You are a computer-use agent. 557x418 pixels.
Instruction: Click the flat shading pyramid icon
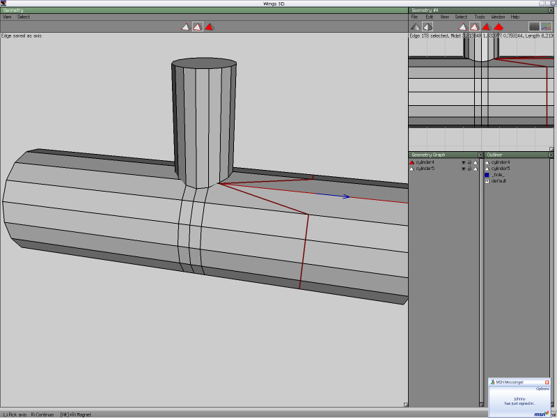416,26
